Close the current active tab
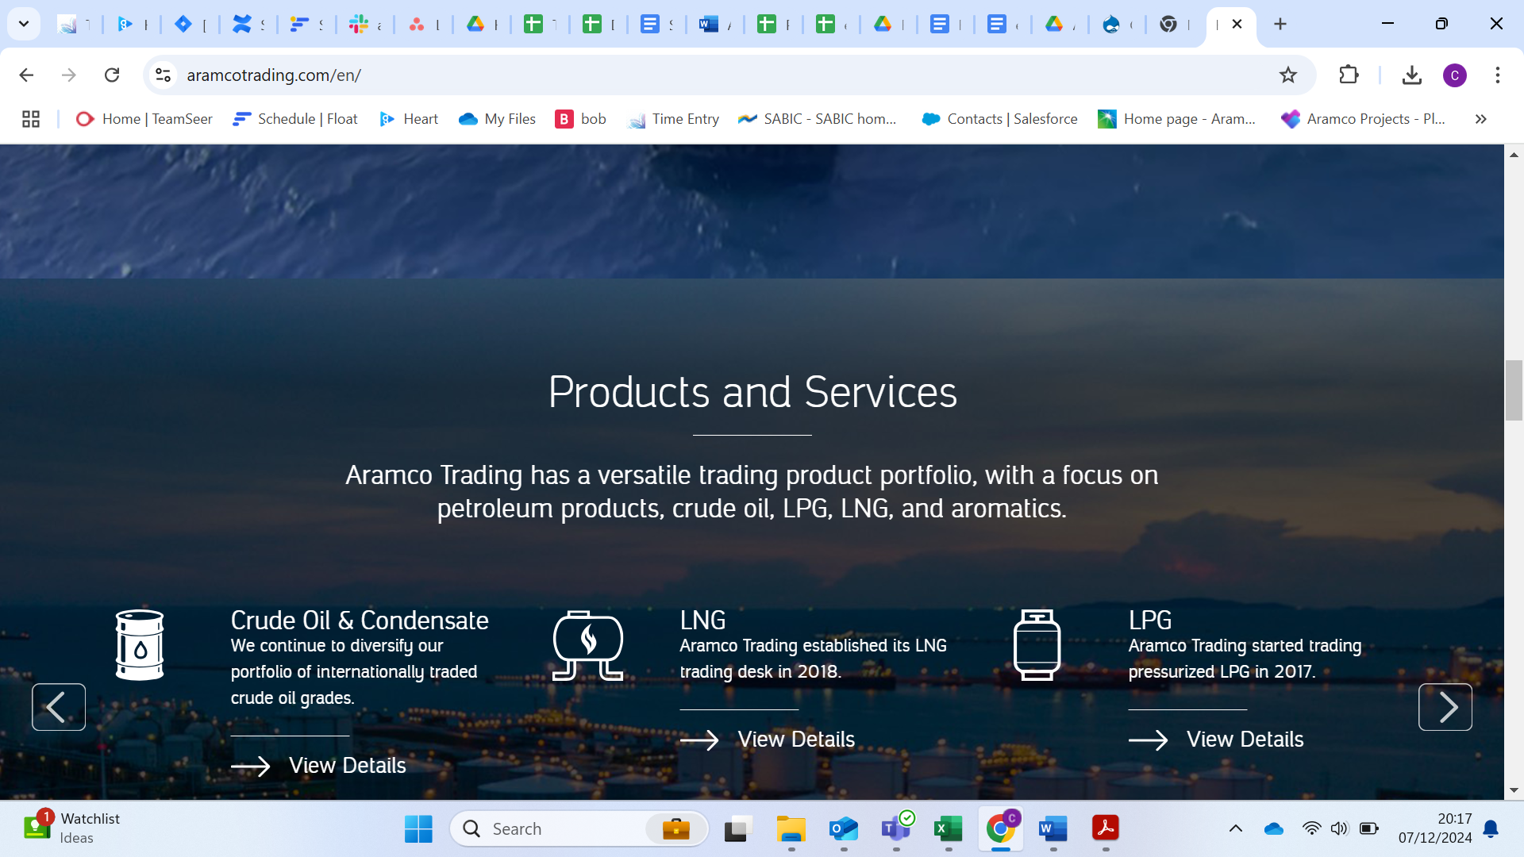 pos(1237,24)
